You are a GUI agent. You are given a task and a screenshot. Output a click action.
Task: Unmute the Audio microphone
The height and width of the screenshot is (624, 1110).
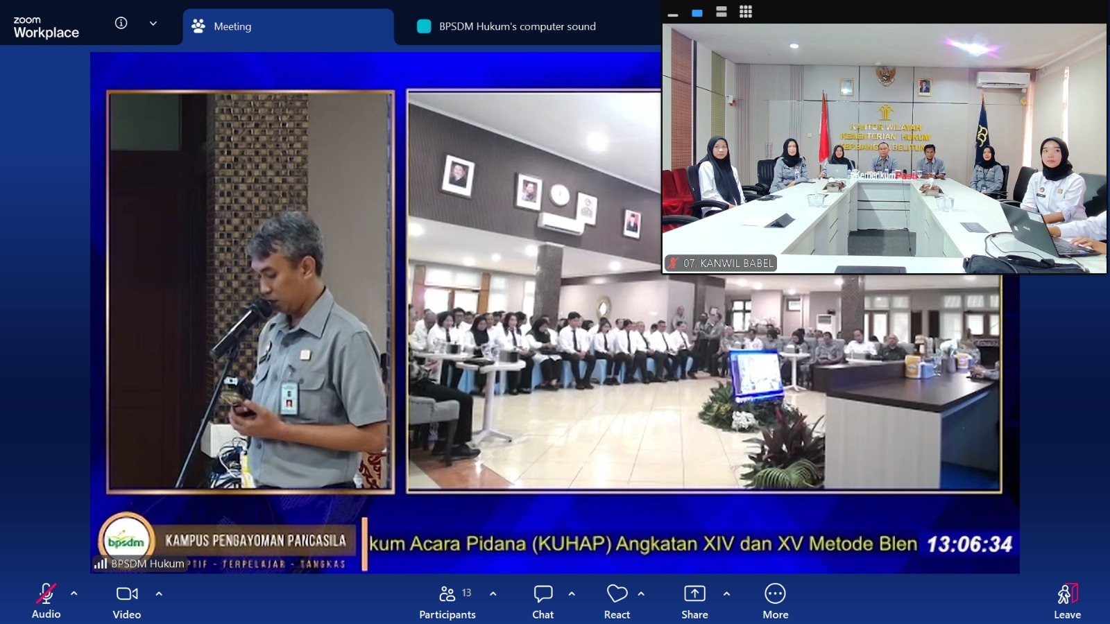(x=46, y=601)
